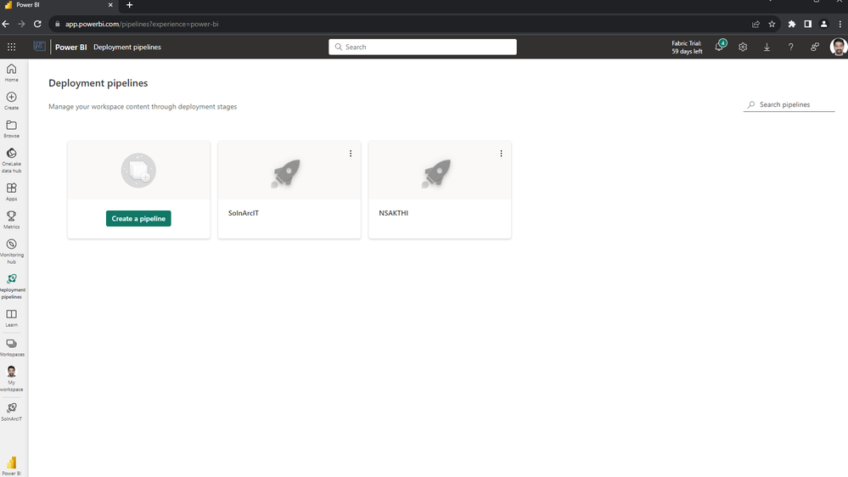Open the SolnArcIT pipeline card
This screenshot has height=477, width=848.
(289, 190)
